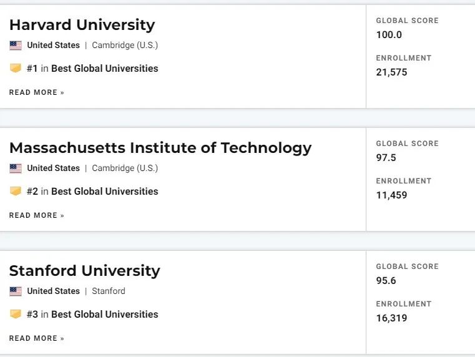This screenshot has width=475, height=357.
Task: Select Stanford's #3 in Best Global Universities
Action: 92,315
